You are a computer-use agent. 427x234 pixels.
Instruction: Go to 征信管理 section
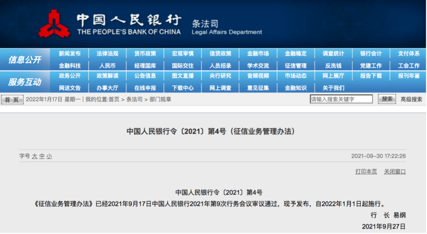coord(296,66)
